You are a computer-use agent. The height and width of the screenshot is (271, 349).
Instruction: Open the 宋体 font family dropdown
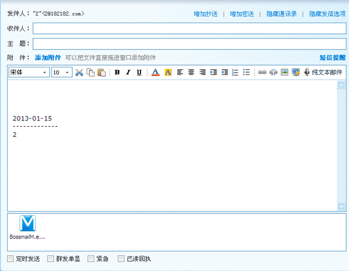pos(29,73)
